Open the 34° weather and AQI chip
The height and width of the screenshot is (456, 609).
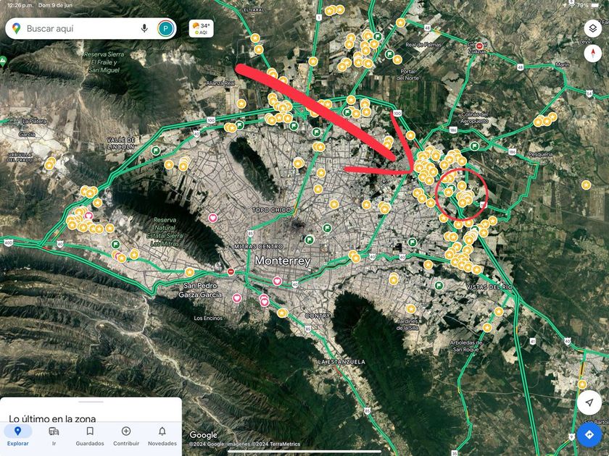(202, 29)
